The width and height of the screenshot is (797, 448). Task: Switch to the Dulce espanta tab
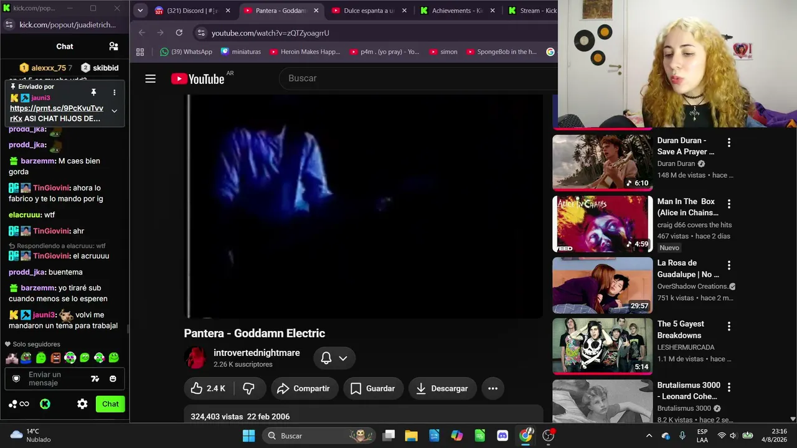coord(369,11)
